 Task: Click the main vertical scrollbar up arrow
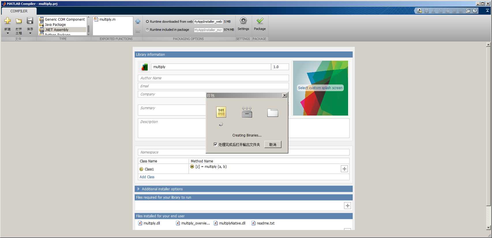coord(488,45)
